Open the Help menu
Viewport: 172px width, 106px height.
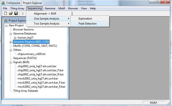coord(93,8)
